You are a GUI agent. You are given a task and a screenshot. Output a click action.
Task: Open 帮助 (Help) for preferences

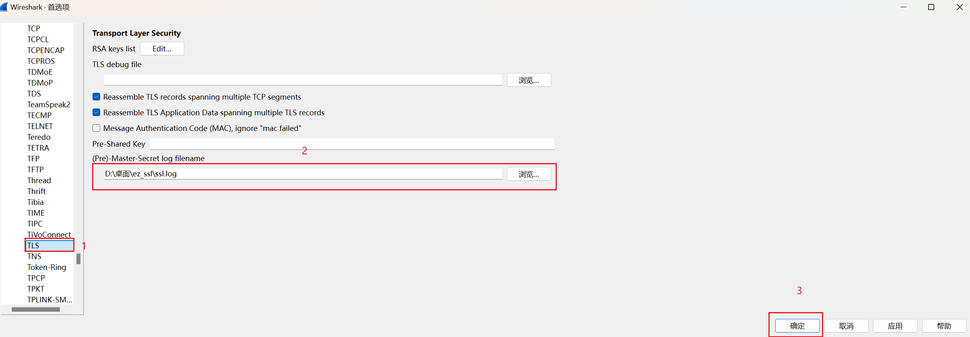tap(943, 326)
